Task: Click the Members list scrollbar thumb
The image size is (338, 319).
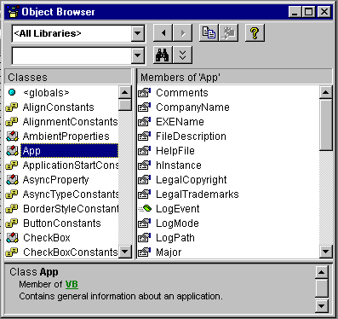Action: click(x=325, y=125)
